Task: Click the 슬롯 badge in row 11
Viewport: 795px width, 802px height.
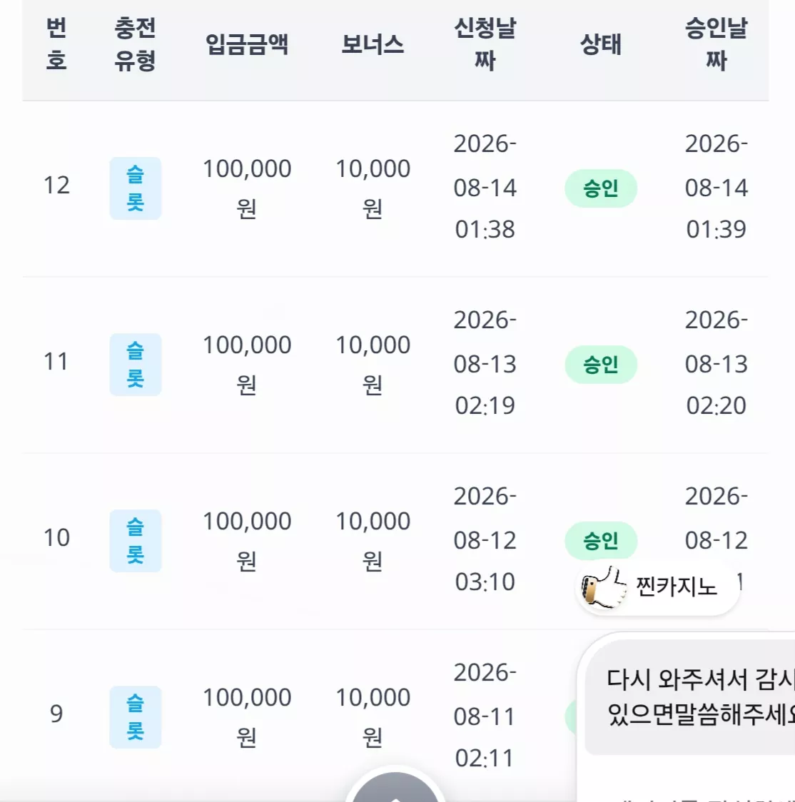Action: pos(136,365)
